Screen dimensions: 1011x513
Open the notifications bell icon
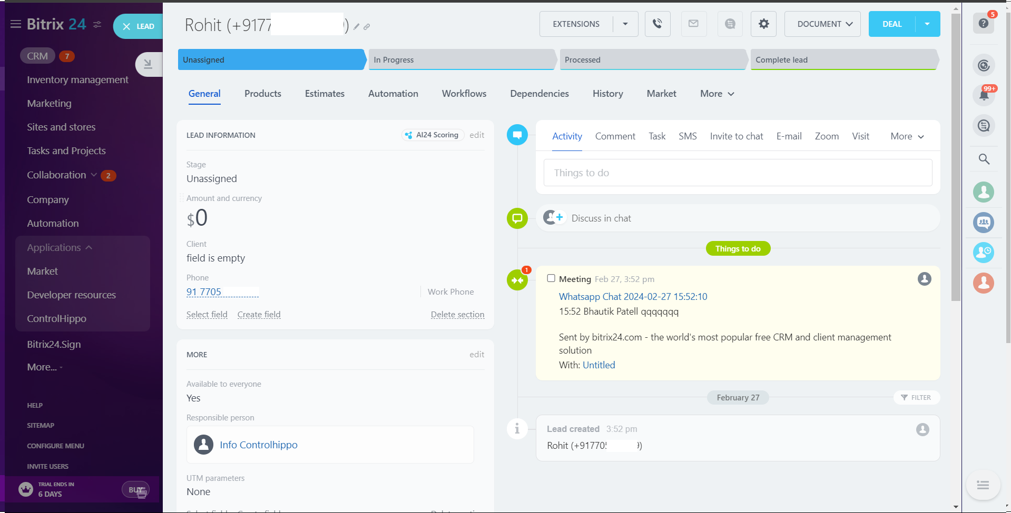[983, 95]
